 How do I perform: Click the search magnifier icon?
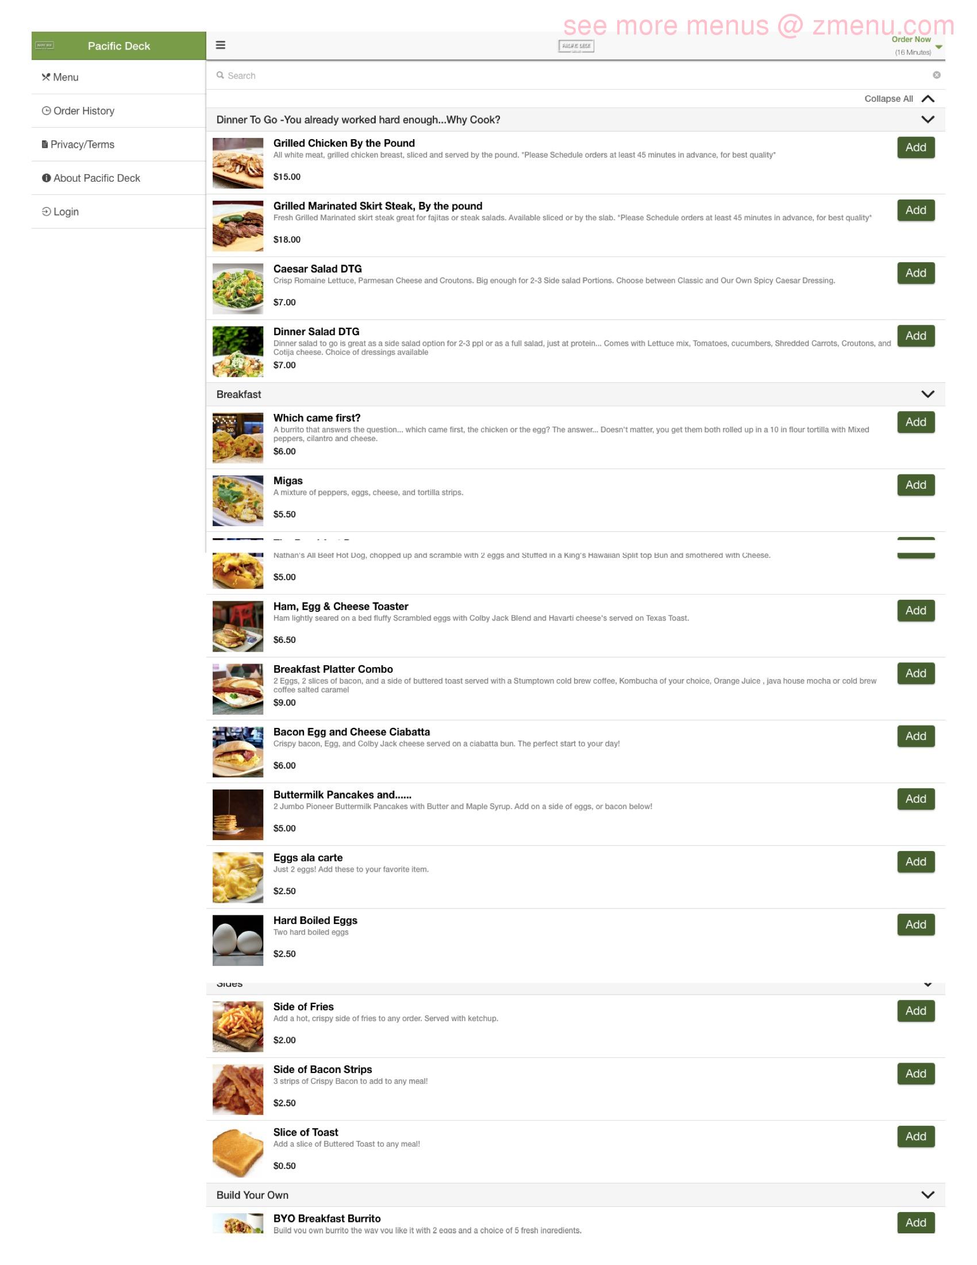220,75
